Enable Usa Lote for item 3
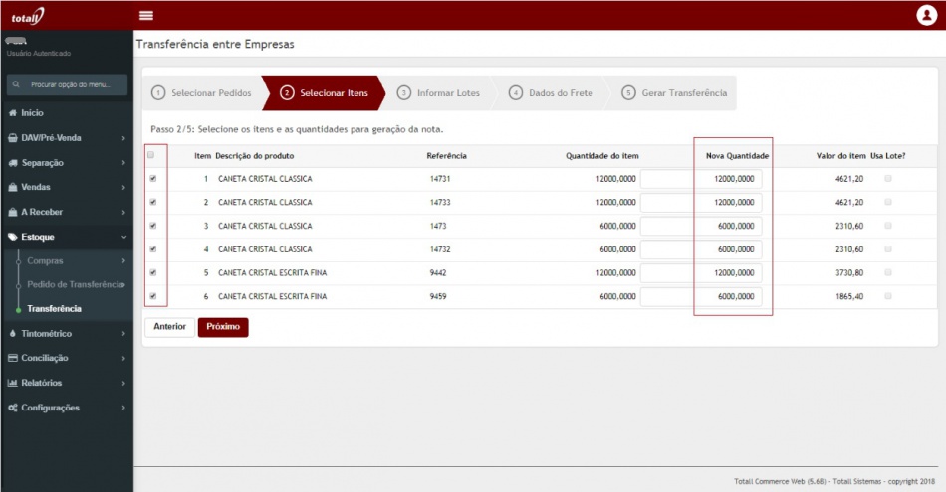The width and height of the screenshot is (946, 492). click(x=888, y=226)
